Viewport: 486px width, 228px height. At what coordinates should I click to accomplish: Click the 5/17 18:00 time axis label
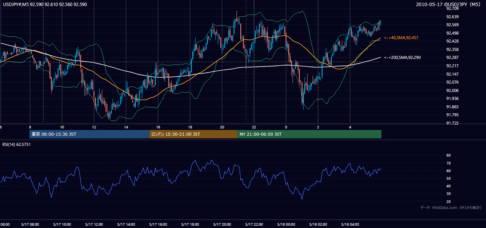point(190,225)
